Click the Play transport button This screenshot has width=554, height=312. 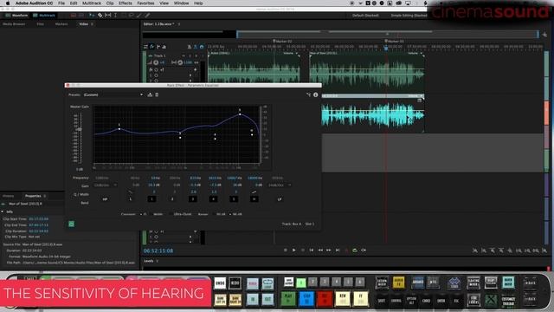click(x=293, y=250)
